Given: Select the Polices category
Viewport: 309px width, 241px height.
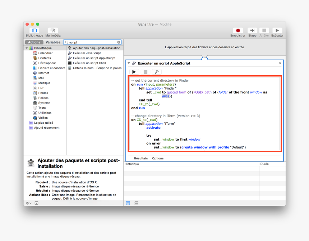Looking at the screenshot, I should pos(43,98).
